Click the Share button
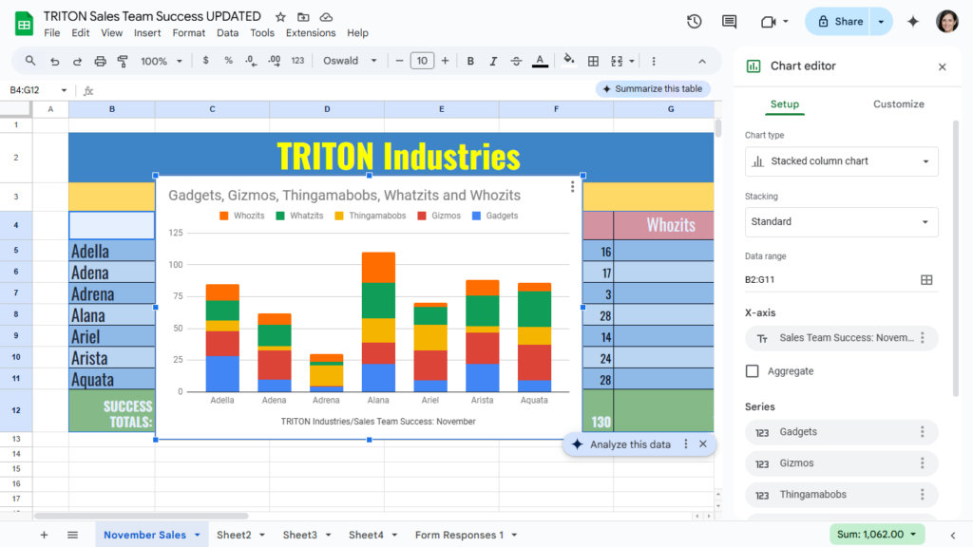The width and height of the screenshot is (973, 547). [839, 22]
